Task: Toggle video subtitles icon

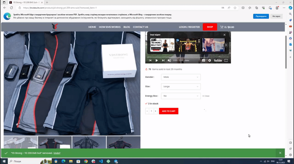Action: pos(203,60)
